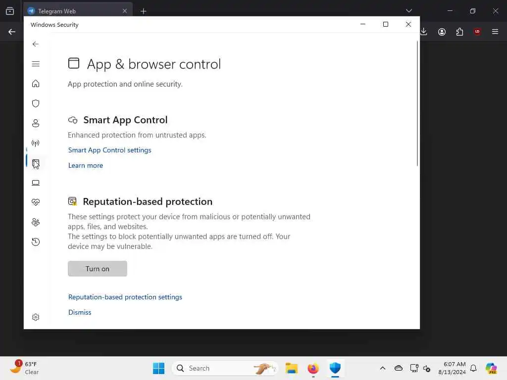Open Firefox from the taskbar

tap(313, 368)
